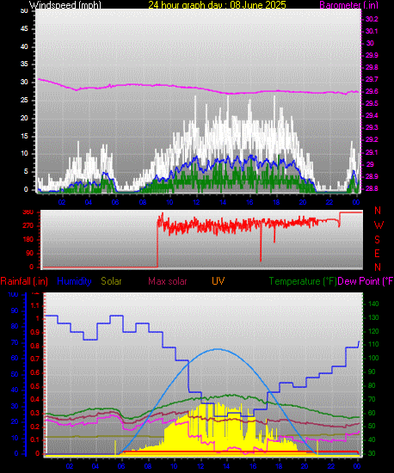Click the blue '50' humidity axis value
Screen dimensions: 394x473
click(x=15, y=375)
